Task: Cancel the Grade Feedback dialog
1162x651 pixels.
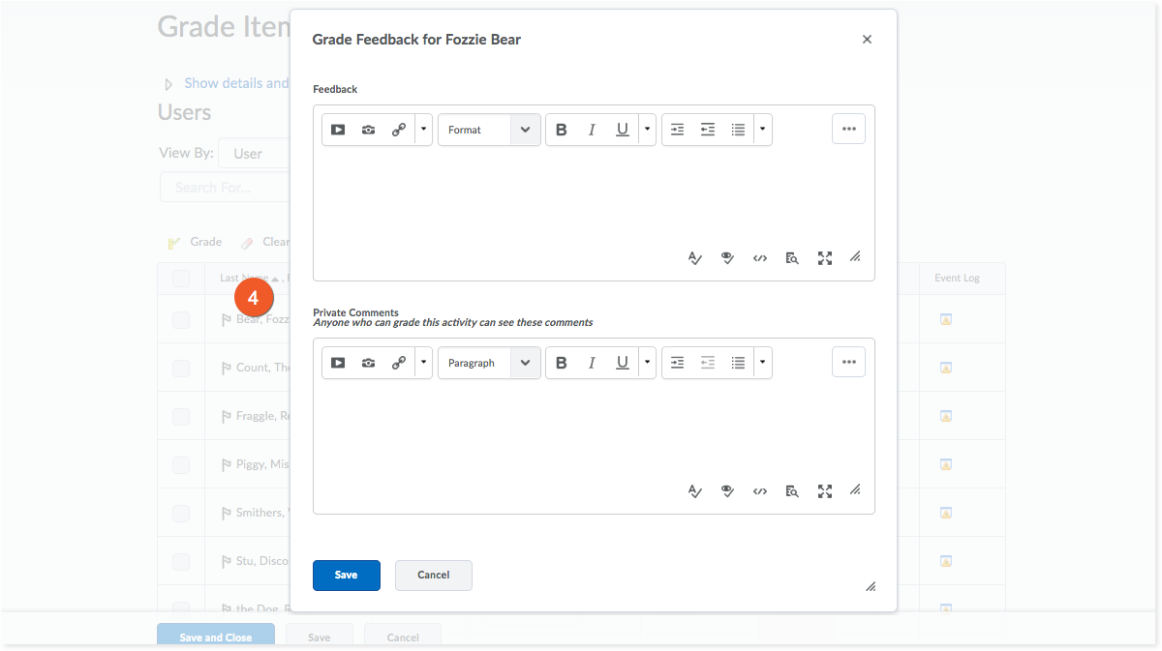Action: pos(433,575)
